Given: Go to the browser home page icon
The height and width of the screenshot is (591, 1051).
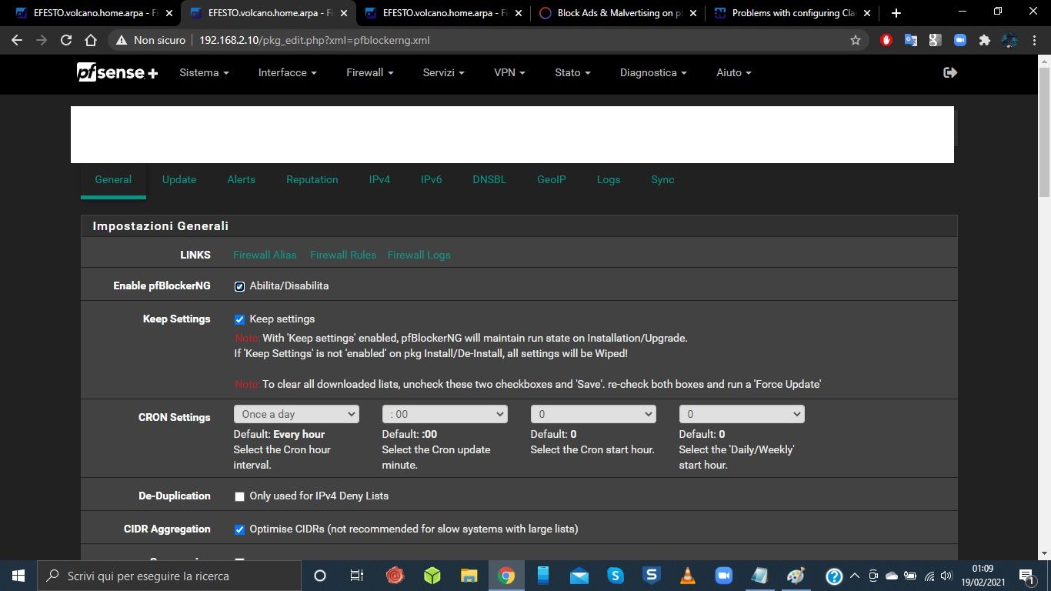Looking at the screenshot, I should pyautogui.click(x=91, y=40).
